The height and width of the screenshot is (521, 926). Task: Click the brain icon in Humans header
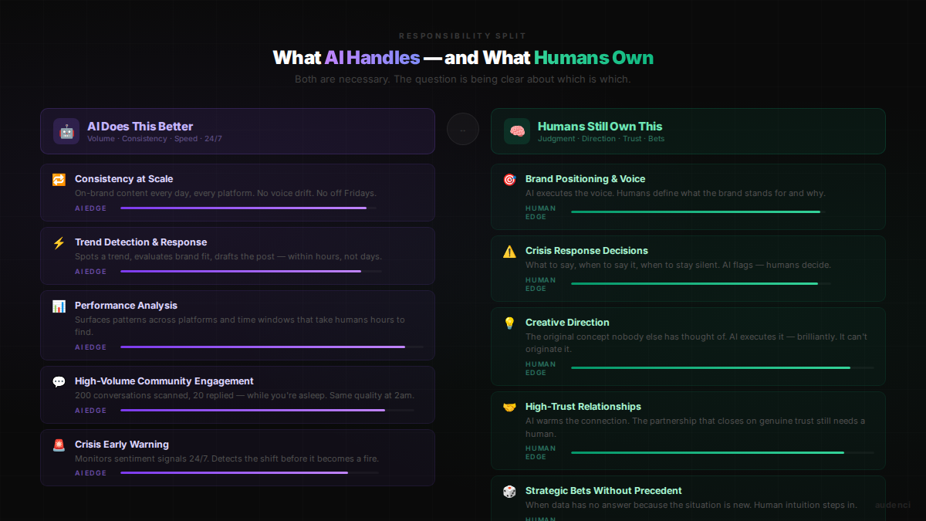click(x=517, y=131)
